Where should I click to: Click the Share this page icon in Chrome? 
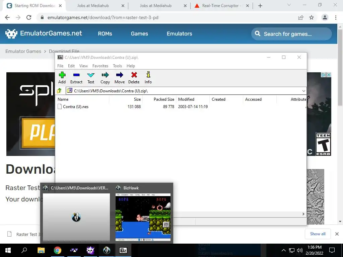pos(301,17)
